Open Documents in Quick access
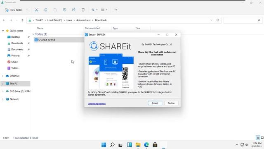Viewport: 264px width, 149px height. pos(17,50)
